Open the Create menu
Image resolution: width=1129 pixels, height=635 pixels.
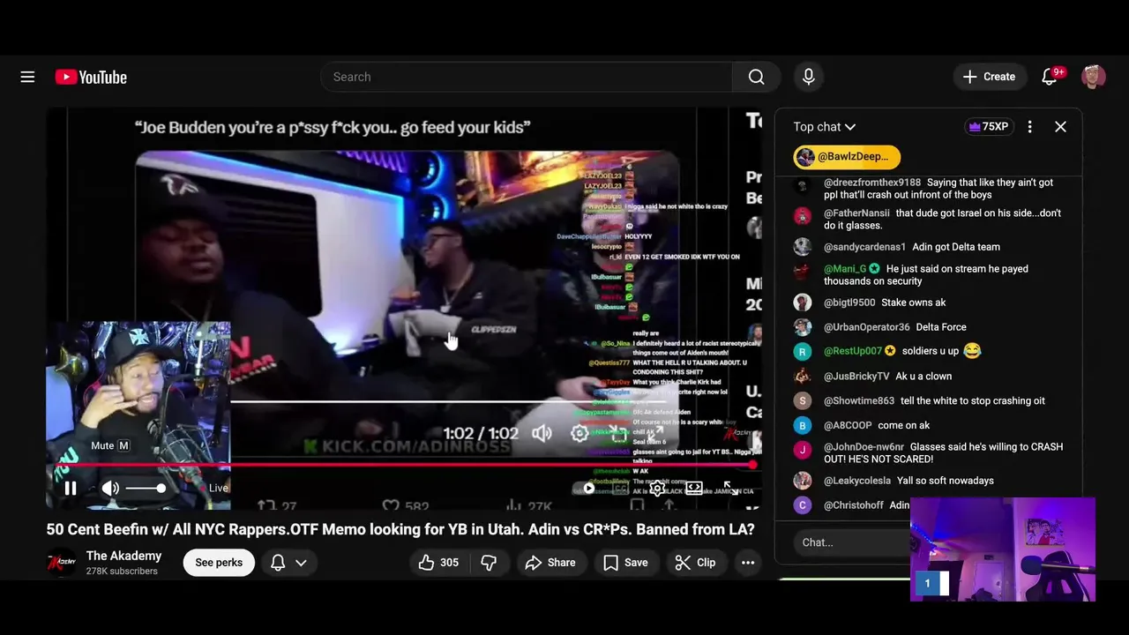990,77
